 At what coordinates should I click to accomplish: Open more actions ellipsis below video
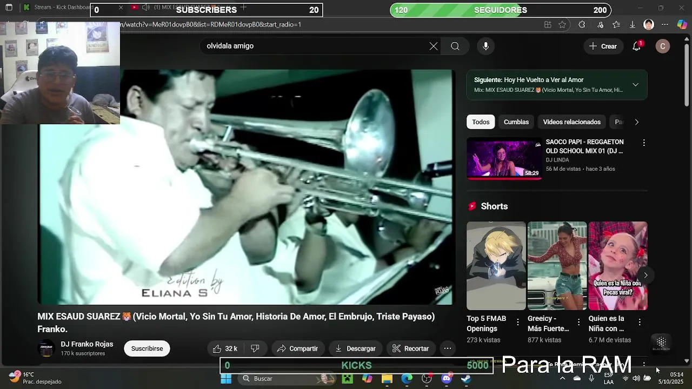click(448, 348)
